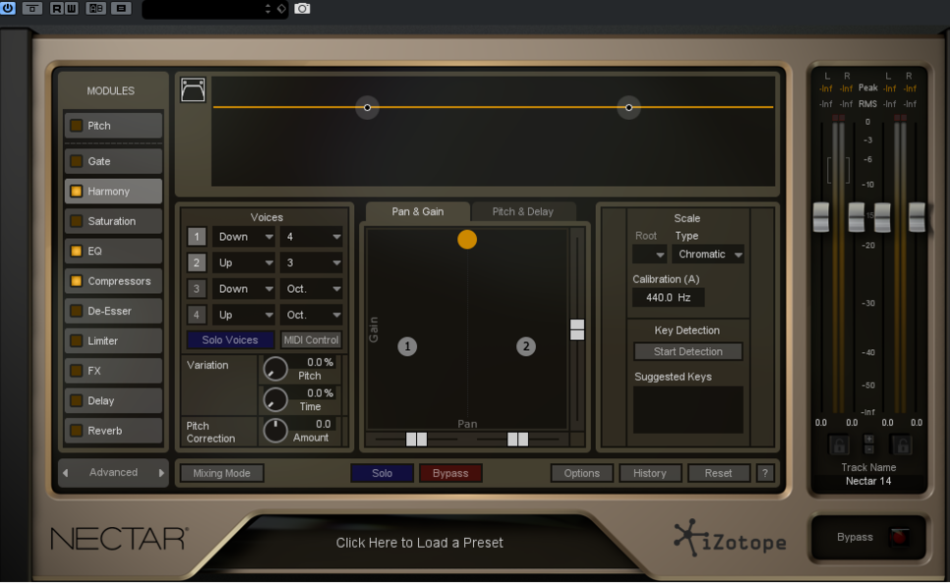950x585 pixels.
Task: Open the host preset list menu icon
Action: [x=121, y=9]
